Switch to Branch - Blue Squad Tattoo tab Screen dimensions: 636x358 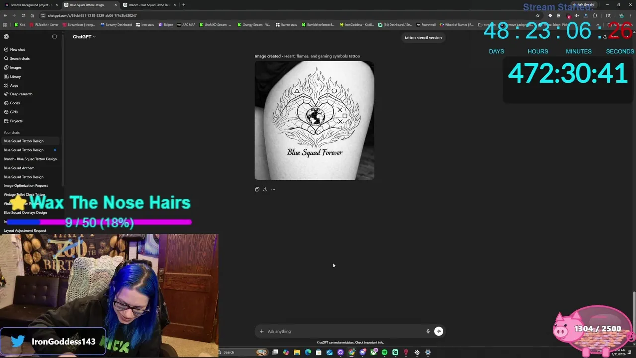coord(149,5)
